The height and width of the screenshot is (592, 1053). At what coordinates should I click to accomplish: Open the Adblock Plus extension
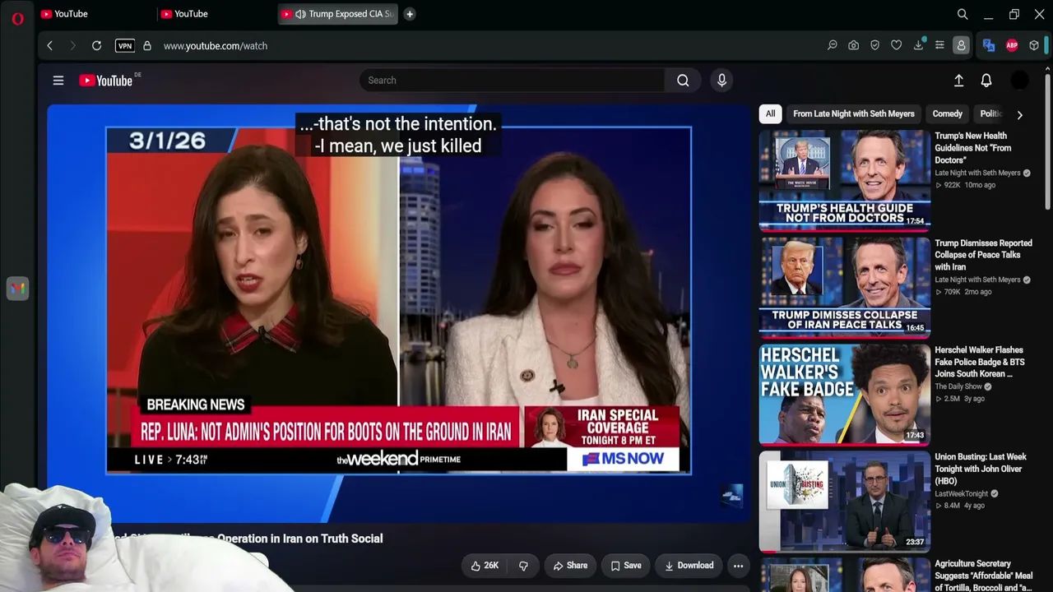coord(1012,46)
